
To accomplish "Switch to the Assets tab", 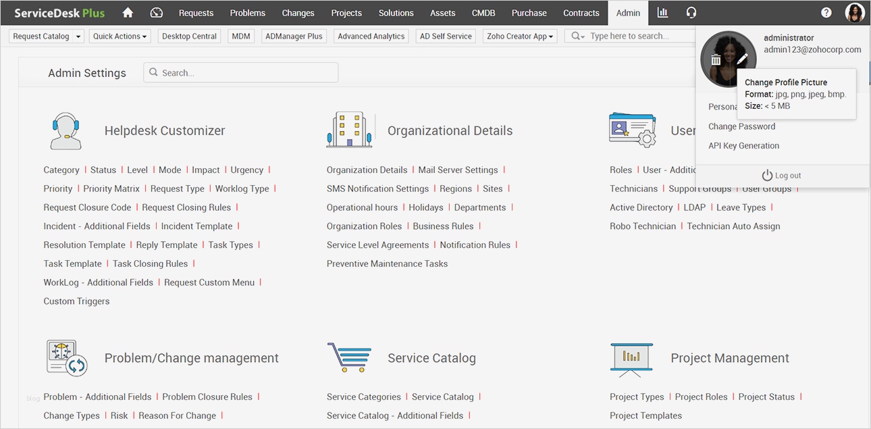I will point(442,13).
